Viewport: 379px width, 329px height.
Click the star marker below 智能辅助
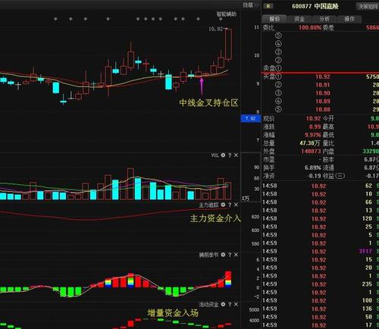[x=221, y=19]
